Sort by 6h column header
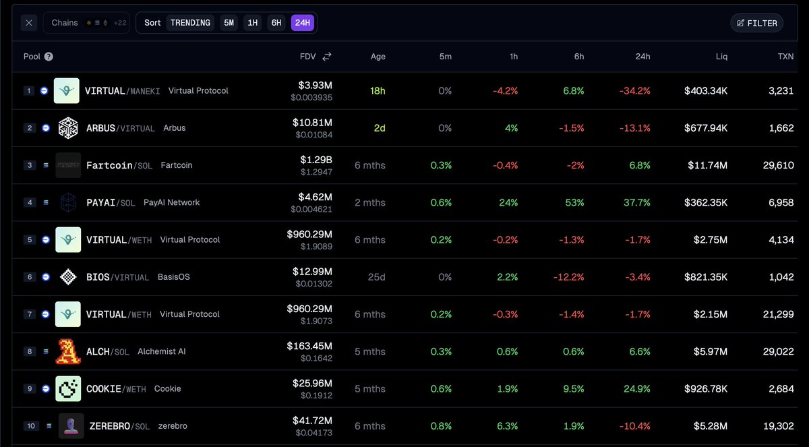This screenshot has width=809, height=447. coord(579,57)
